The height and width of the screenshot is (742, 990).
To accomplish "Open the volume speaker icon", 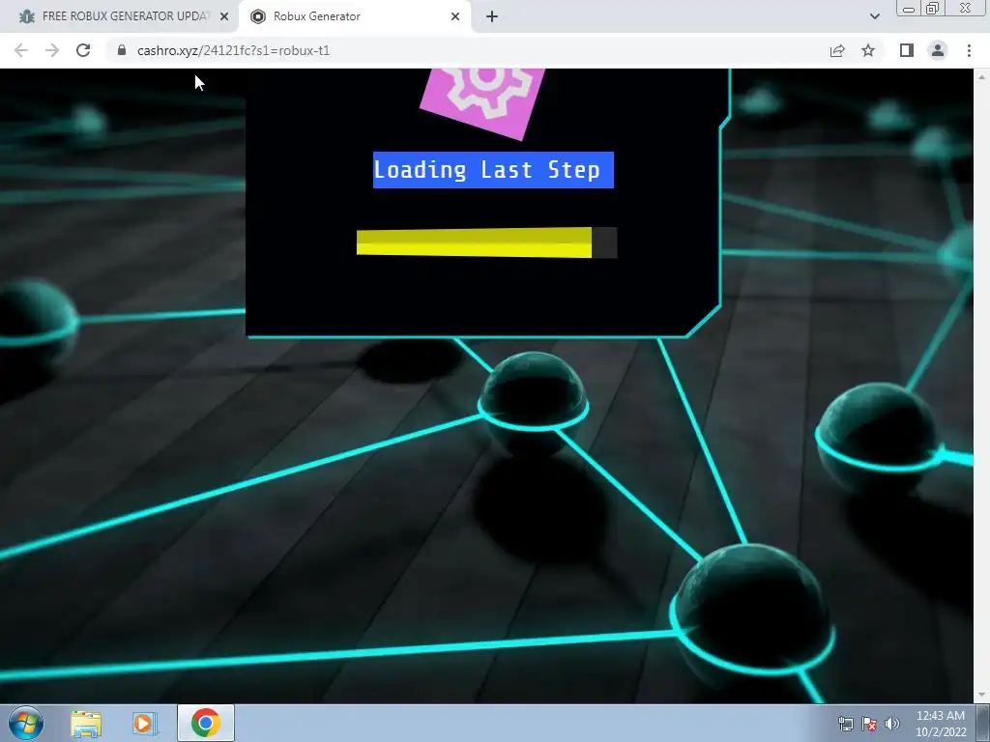I will [x=891, y=724].
